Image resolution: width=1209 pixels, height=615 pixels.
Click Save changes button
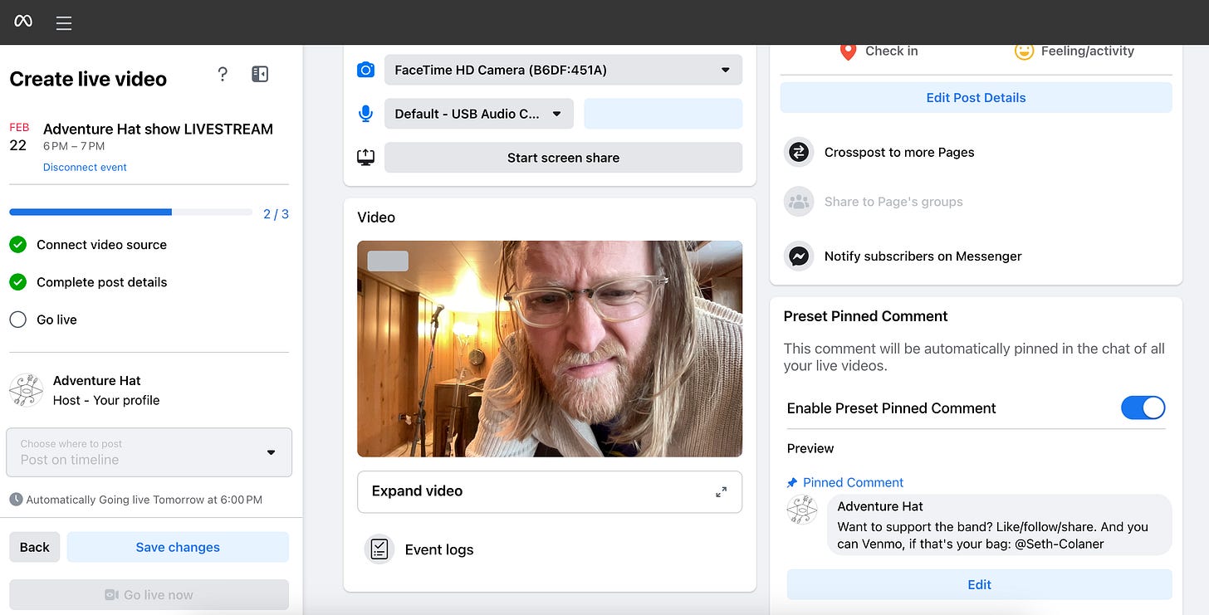tap(178, 547)
